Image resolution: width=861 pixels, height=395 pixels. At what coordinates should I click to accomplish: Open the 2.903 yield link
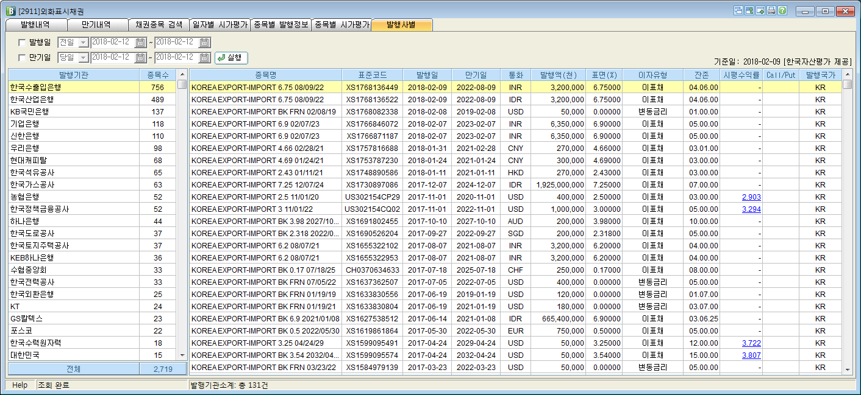pyautogui.click(x=751, y=197)
